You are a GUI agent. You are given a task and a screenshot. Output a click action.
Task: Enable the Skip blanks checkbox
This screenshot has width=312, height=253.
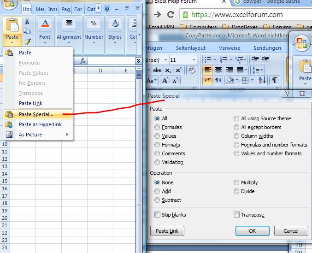click(x=157, y=215)
